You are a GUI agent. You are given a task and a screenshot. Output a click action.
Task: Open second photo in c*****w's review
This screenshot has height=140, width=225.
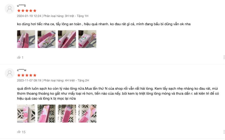pos(46,114)
